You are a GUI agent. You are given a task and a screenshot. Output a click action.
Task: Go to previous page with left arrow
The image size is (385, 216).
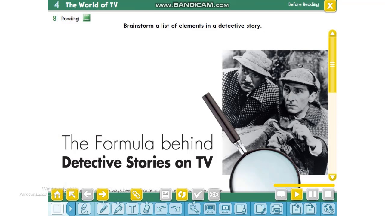87,195
